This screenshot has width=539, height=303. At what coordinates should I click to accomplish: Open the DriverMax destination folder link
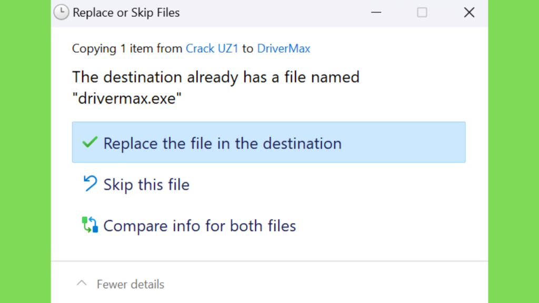(x=284, y=48)
